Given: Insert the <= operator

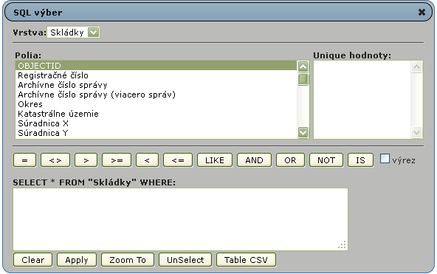Looking at the screenshot, I should [x=178, y=160].
